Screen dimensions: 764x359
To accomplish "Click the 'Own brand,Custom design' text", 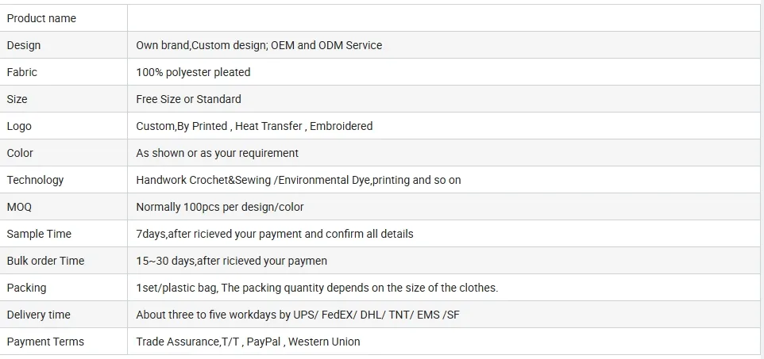I will click(x=201, y=45).
